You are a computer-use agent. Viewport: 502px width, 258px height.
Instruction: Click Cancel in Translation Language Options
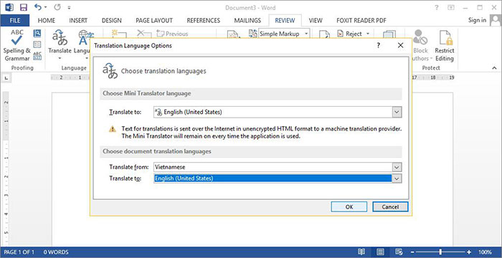[390, 207]
